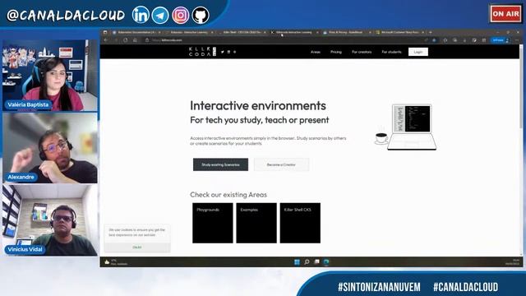Reload the page with refresh icon
The height and width of the screenshot is (296, 526).
coord(125,40)
